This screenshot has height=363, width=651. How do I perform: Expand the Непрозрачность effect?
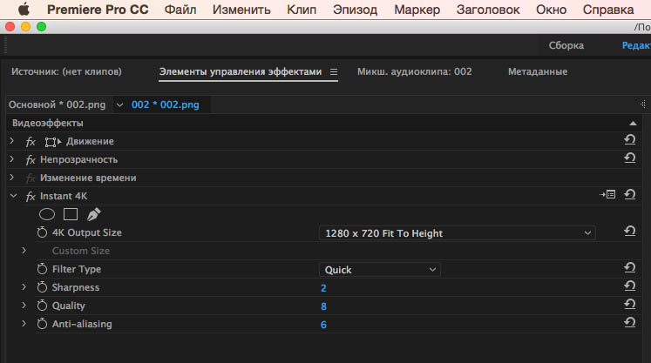click(11, 159)
